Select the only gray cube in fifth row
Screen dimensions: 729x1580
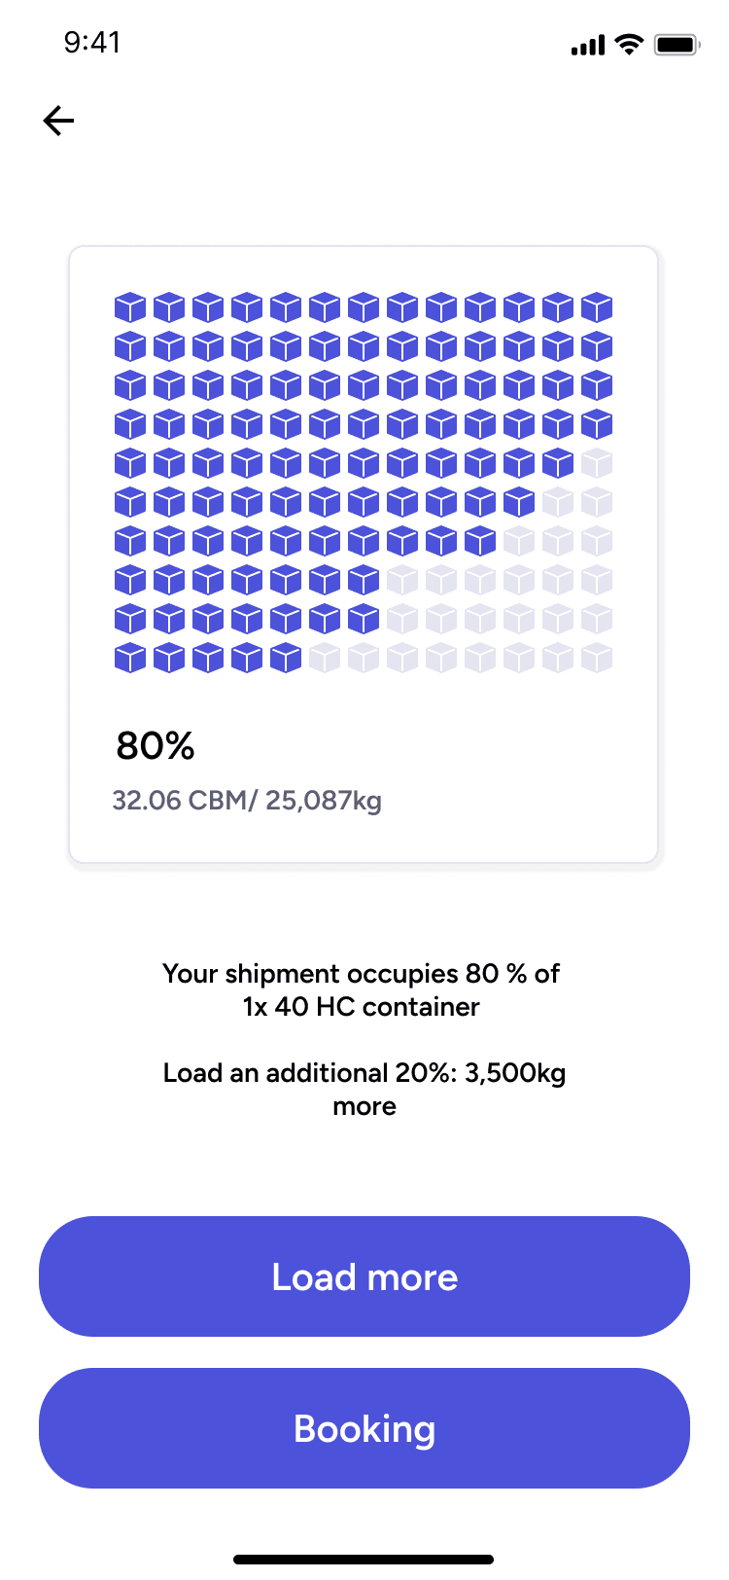point(597,463)
